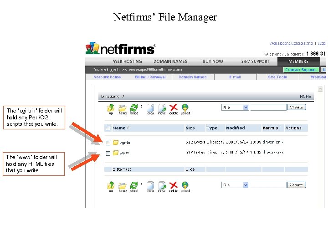
Task: Tick the cgi-bin row checkbox
Action: coord(108,143)
